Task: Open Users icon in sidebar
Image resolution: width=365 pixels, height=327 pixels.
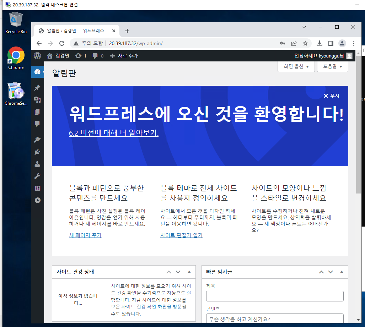Action: (37, 164)
